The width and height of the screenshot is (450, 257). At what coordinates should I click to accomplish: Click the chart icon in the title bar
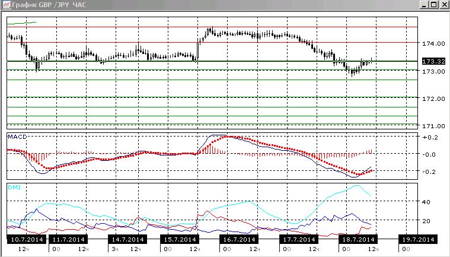(6, 4)
